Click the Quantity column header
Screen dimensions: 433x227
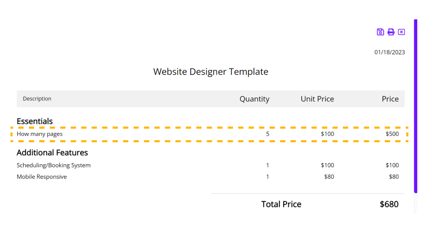point(254,99)
